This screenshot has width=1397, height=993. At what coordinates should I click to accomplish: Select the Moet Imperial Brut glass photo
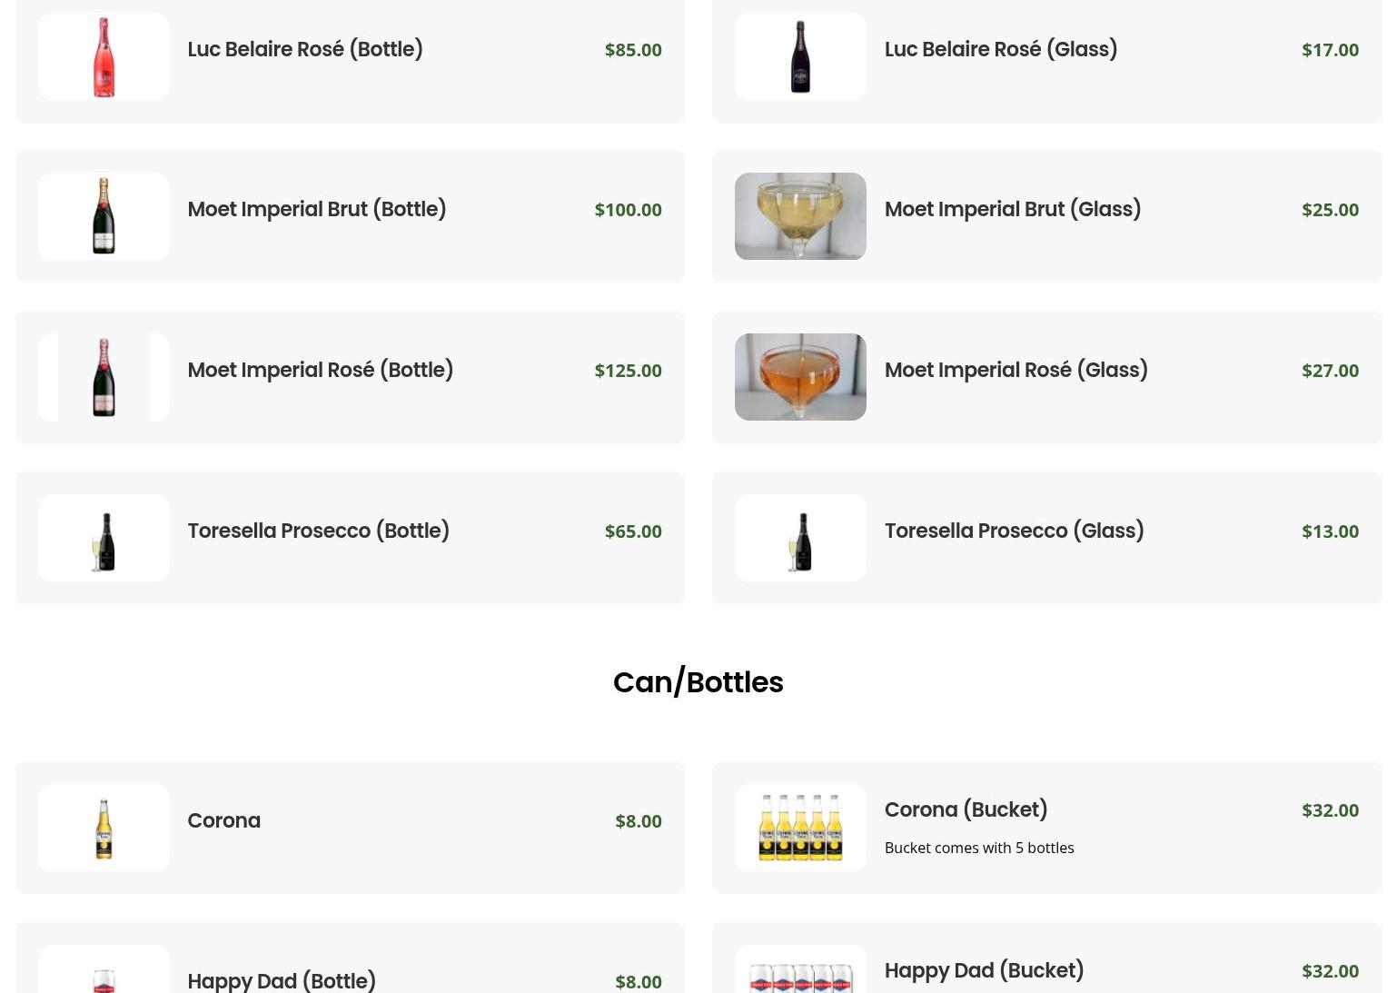[x=800, y=216]
